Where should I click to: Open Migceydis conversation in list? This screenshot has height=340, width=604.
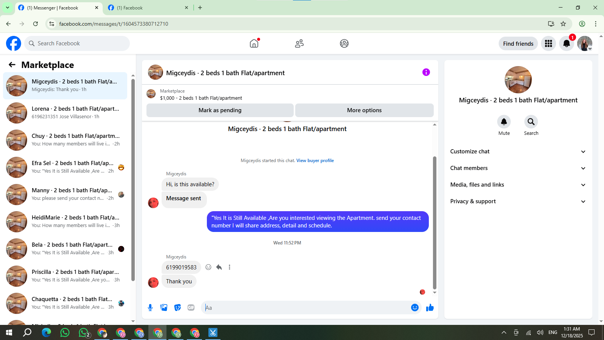point(65,86)
